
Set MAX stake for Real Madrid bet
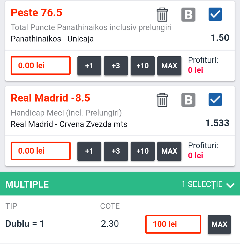[x=169, y=151]
